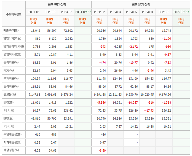Click the 2024.03(E) column header
Image resolution: width=192 pixels, height=156 pixels.
coord(181,12)
